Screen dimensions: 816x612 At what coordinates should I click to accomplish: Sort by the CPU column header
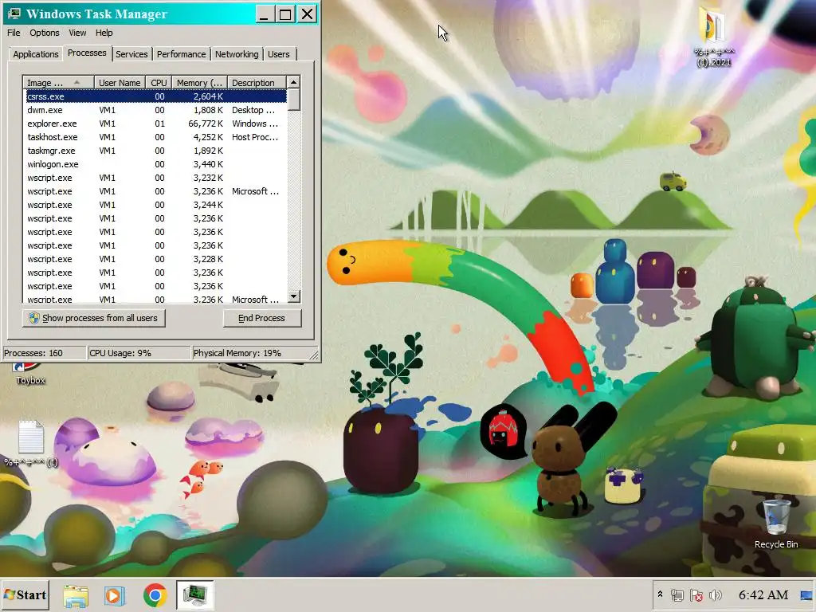pos(159,83)
